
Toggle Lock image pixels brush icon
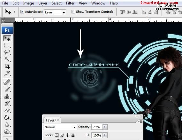[x=62, y=135]
